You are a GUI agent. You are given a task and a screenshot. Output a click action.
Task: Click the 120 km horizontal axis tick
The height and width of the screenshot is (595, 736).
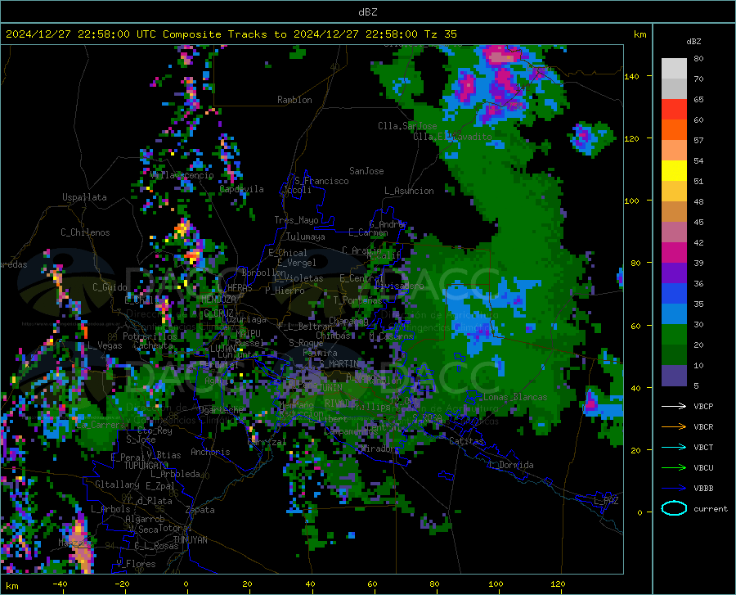(x=558, y=584)
